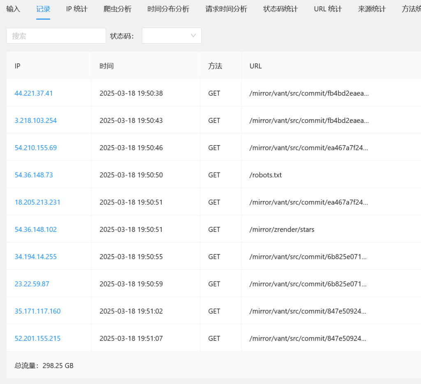Image resolution: width=421 pixels, height=384 pixels.
Task: Open the 爬虫分析 tab
Action: pos(118,9)
